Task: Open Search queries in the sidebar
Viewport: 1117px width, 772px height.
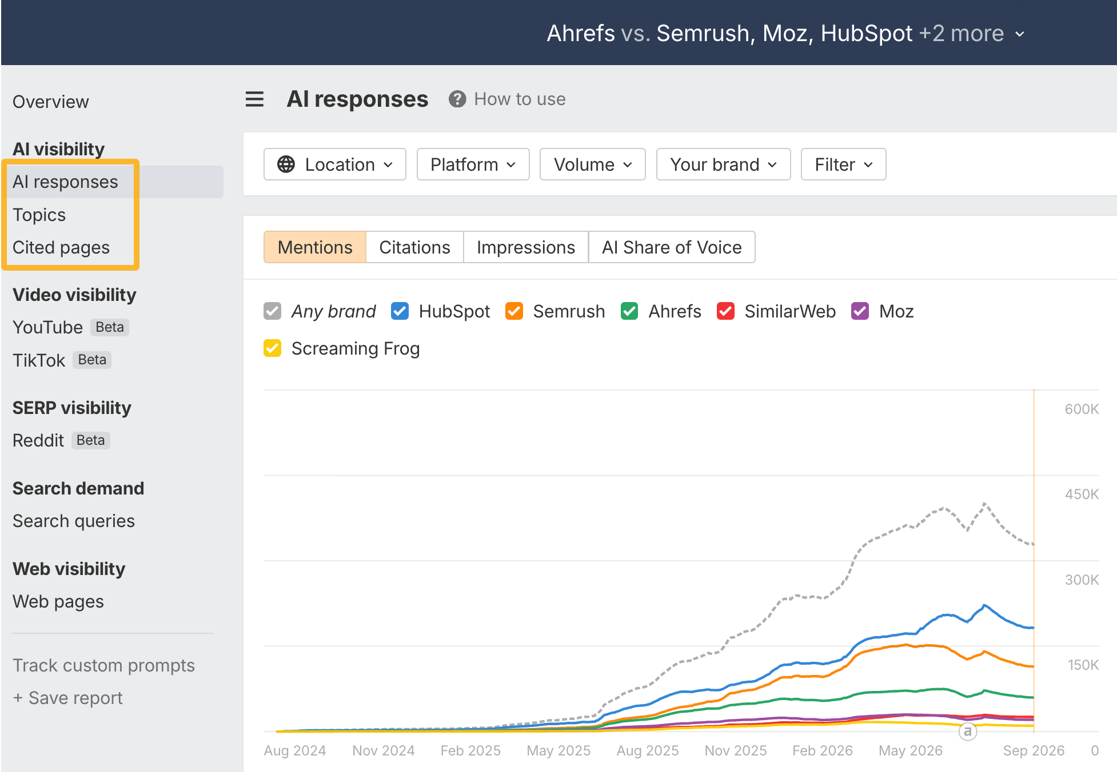Action: 74,521
